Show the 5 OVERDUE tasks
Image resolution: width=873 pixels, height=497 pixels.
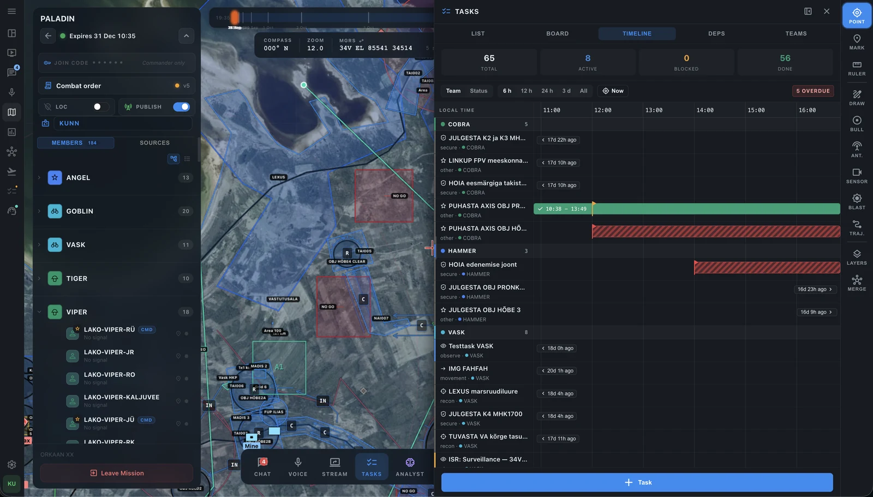(812, 91)
